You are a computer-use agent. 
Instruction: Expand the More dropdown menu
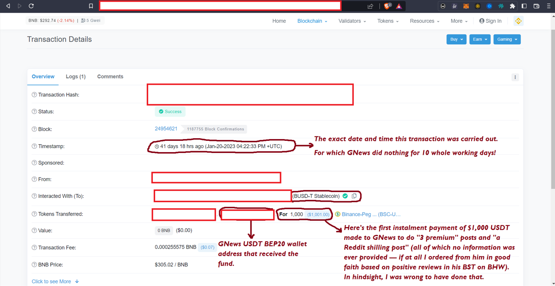pyautogui.click(x=459, y=21)
